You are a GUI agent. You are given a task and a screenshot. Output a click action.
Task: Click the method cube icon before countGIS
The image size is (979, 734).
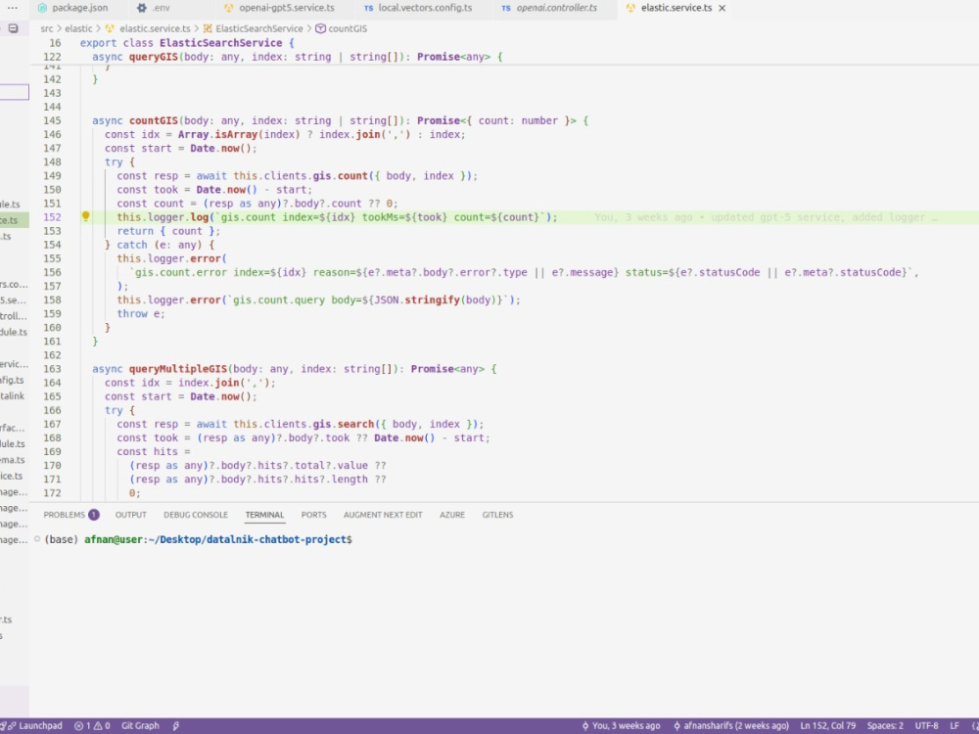320,28
